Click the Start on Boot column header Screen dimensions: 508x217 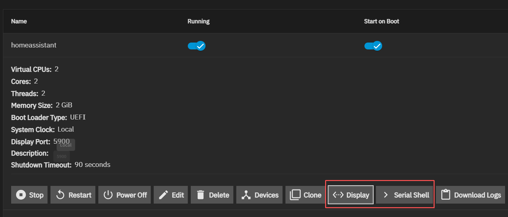pyautogui.click(x=381, y=21)
